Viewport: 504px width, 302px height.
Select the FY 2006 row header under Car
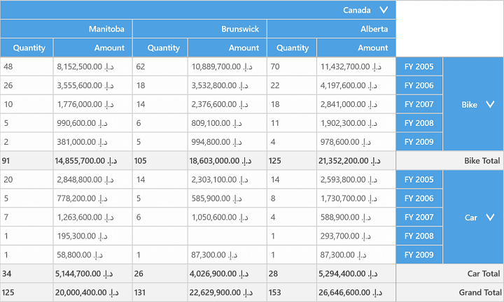point(419,199)
